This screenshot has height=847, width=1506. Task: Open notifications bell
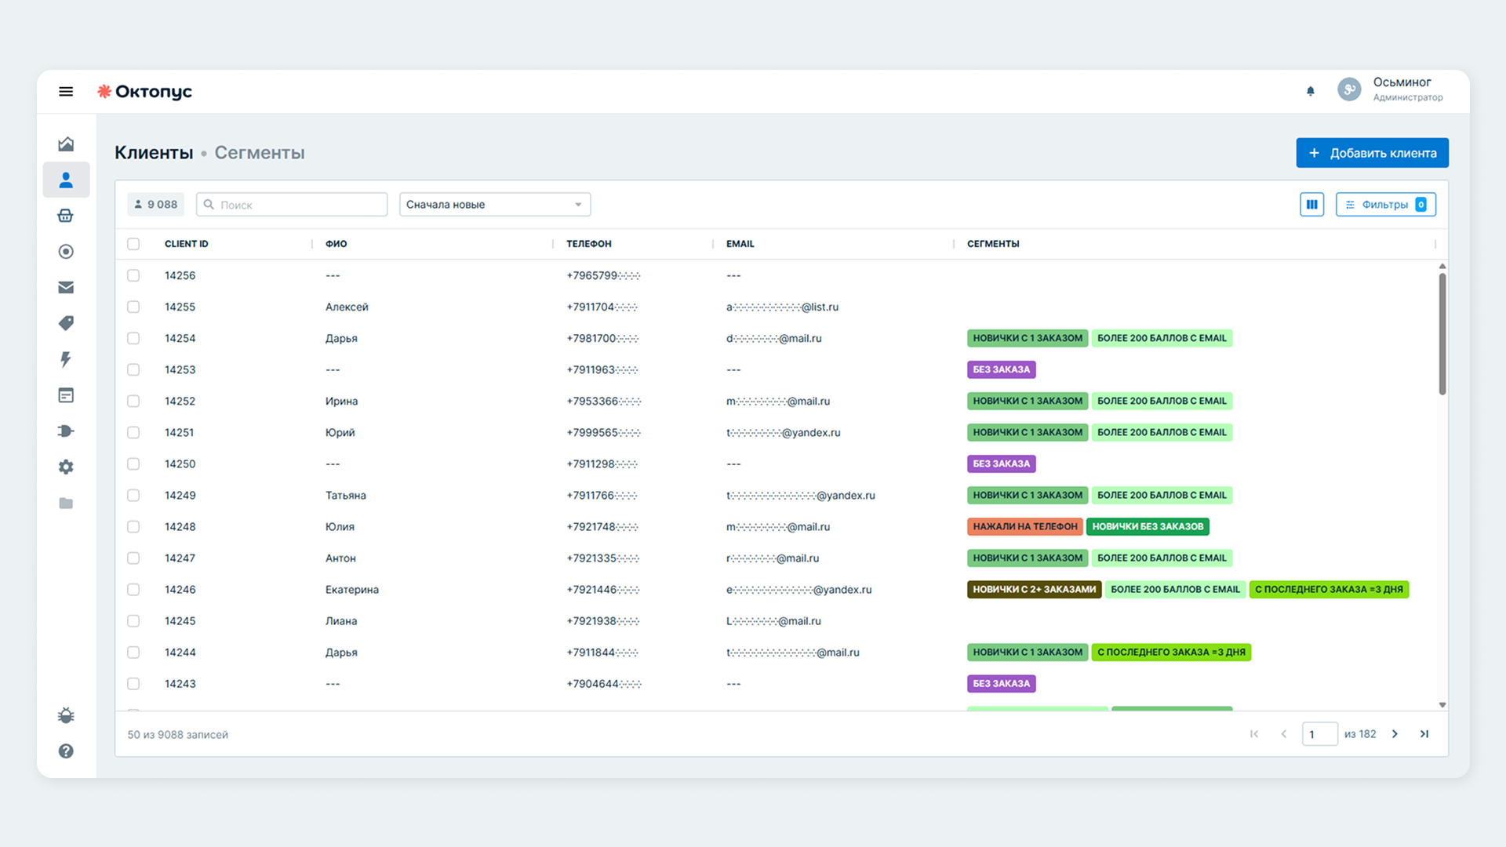pyautogui.click(x=1310, y=91)
